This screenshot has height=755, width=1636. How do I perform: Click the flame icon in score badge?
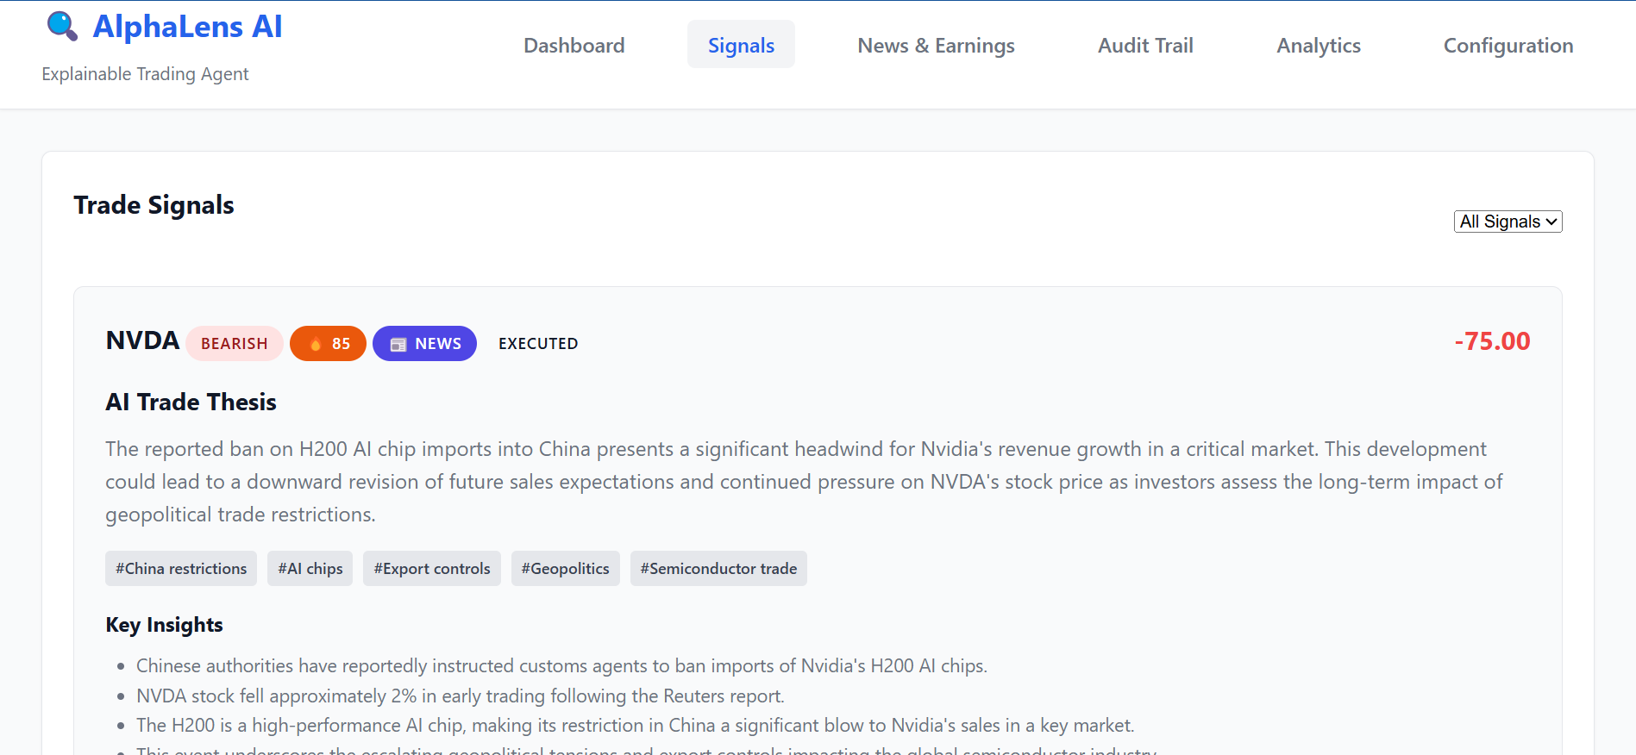(x=316, y=344)
